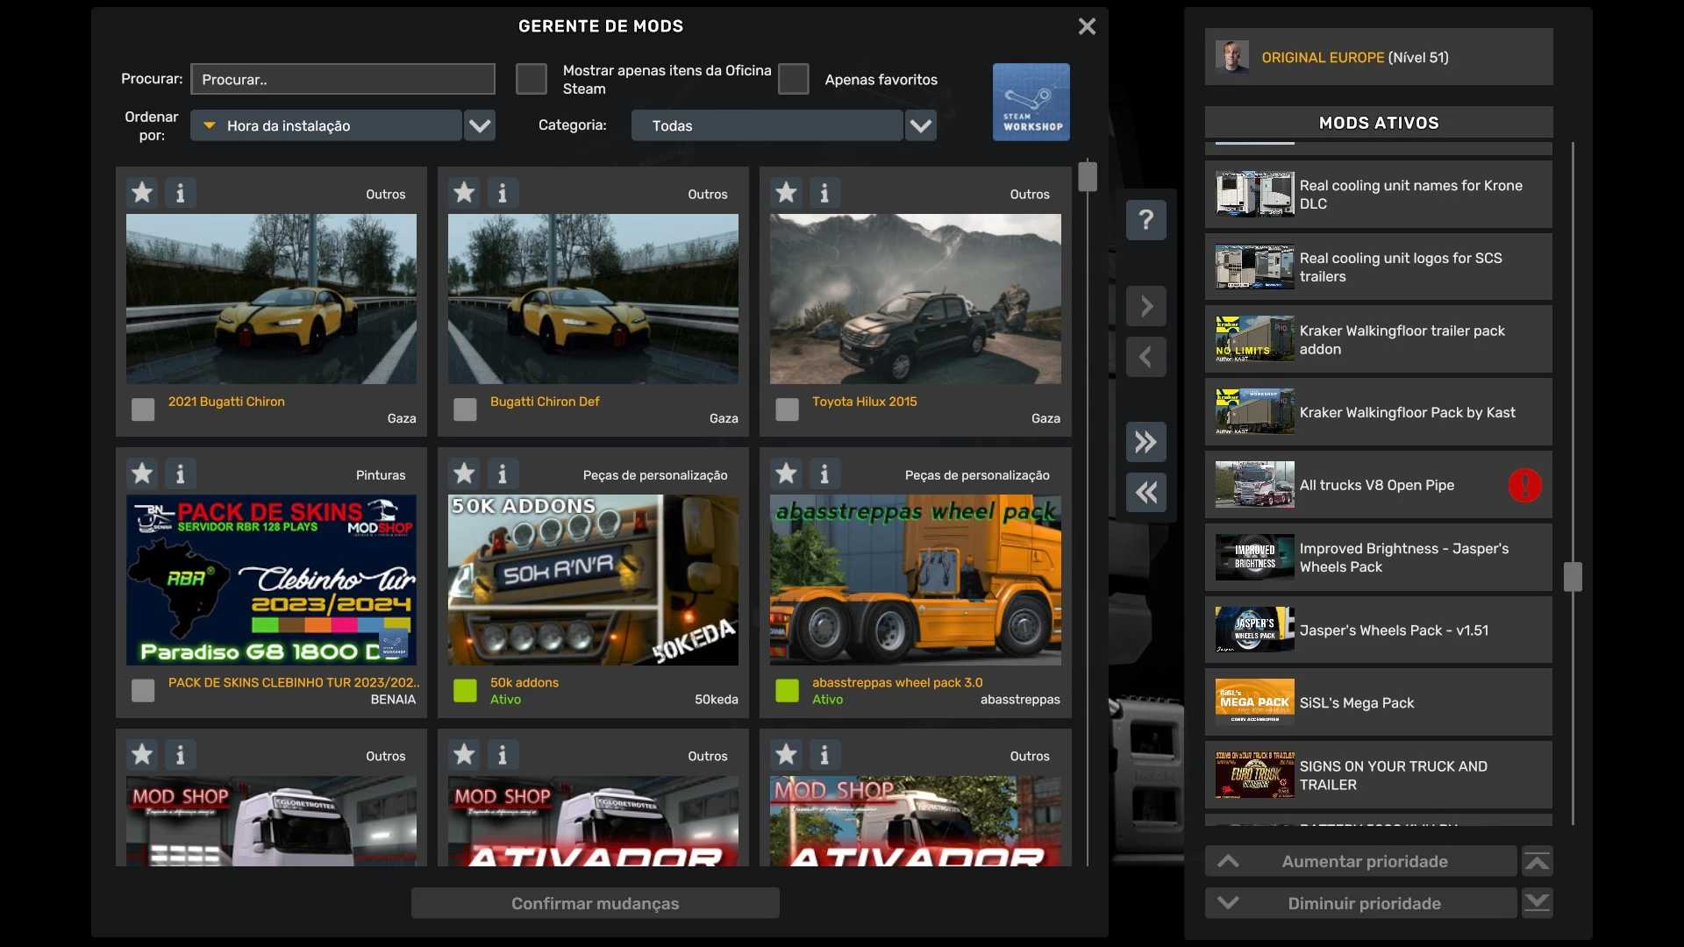Show info for Toyota Hilux 2015 mod
This screenshot has height=947, width=1684.
pyautogui.click(x=824, y=192)
